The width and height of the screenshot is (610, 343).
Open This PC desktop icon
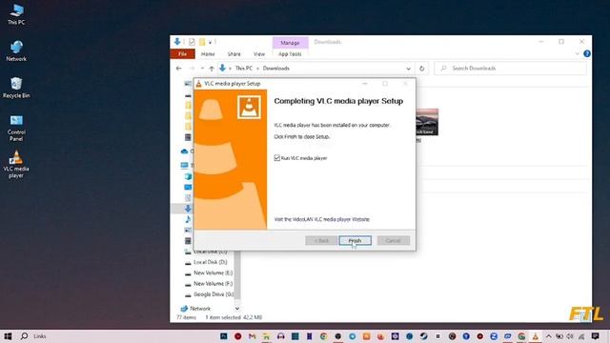pyautogui.click(x=16, y=15)
